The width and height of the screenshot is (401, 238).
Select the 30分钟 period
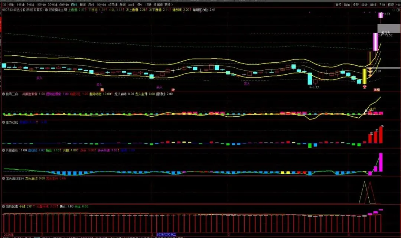[x=53, y=5]
